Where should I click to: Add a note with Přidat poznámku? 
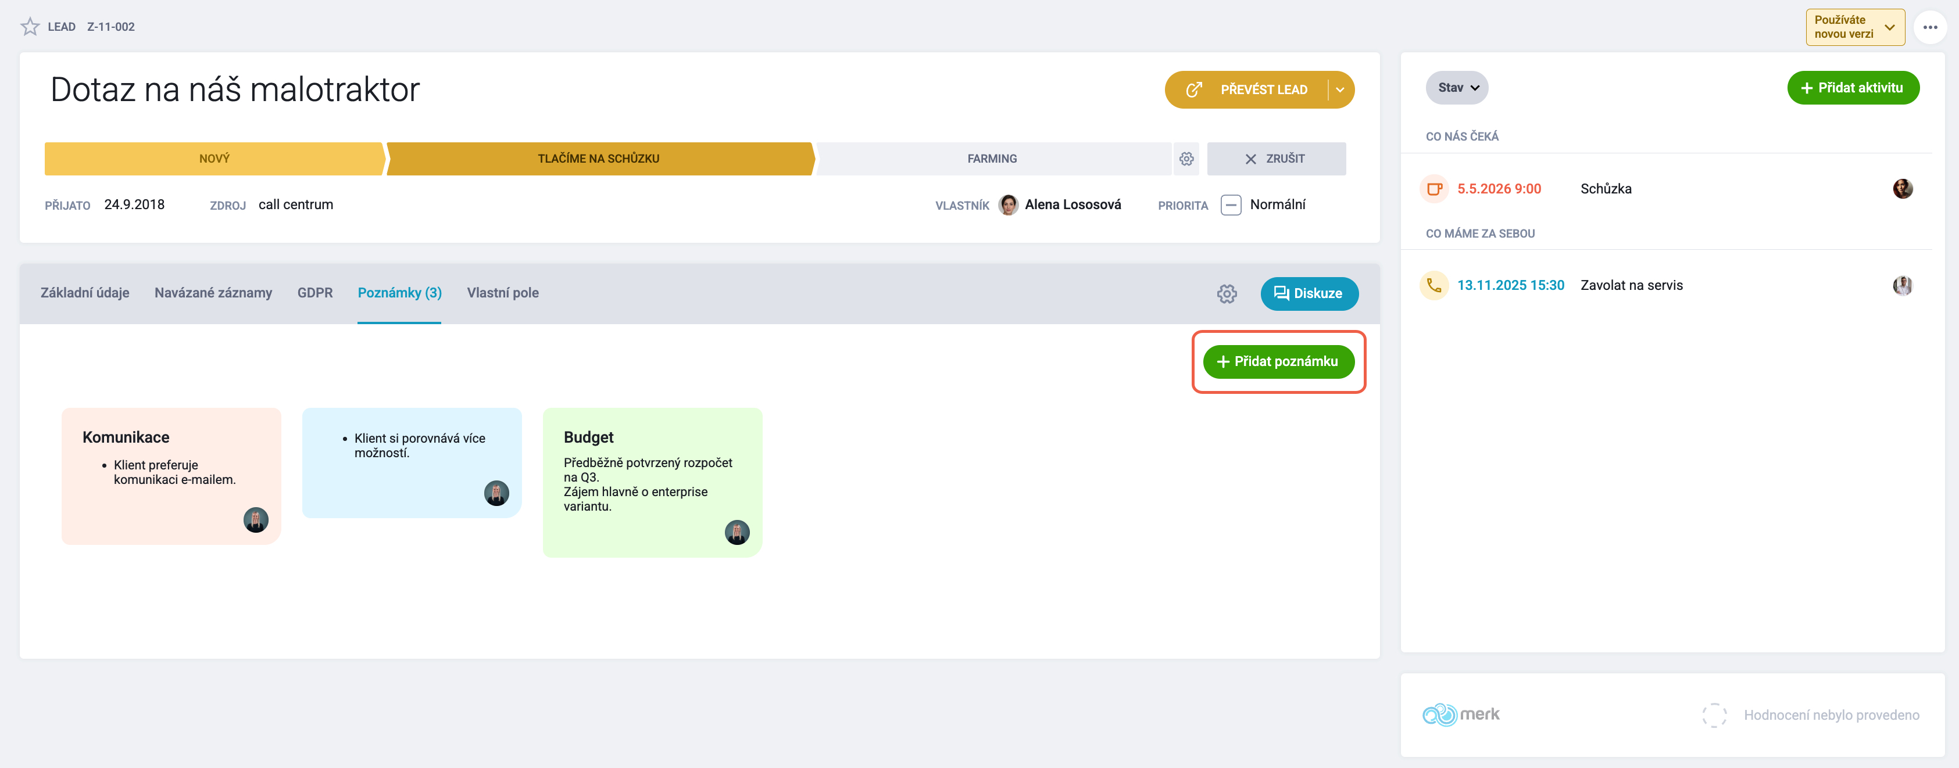pyautogui.click(x=1278, y=361)
